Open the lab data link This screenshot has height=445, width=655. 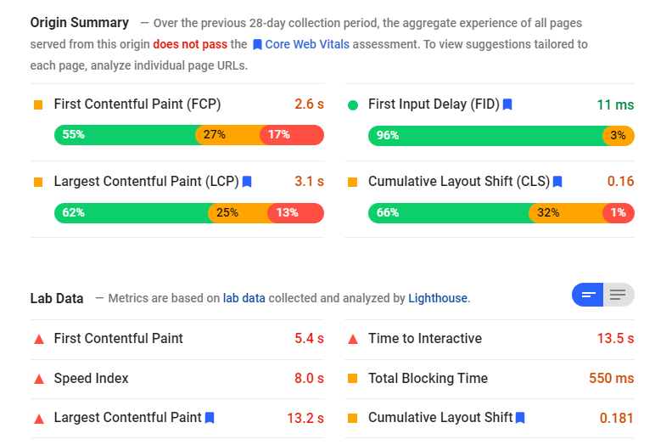point(244,298)
